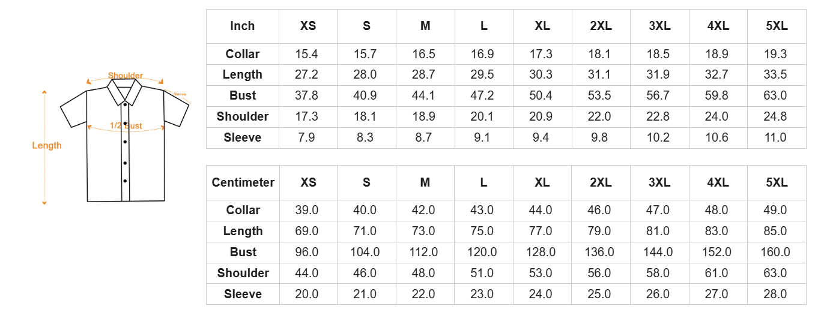Select the Collar row label in the Inch table
The image size is (827, 312).
(243, 54)
